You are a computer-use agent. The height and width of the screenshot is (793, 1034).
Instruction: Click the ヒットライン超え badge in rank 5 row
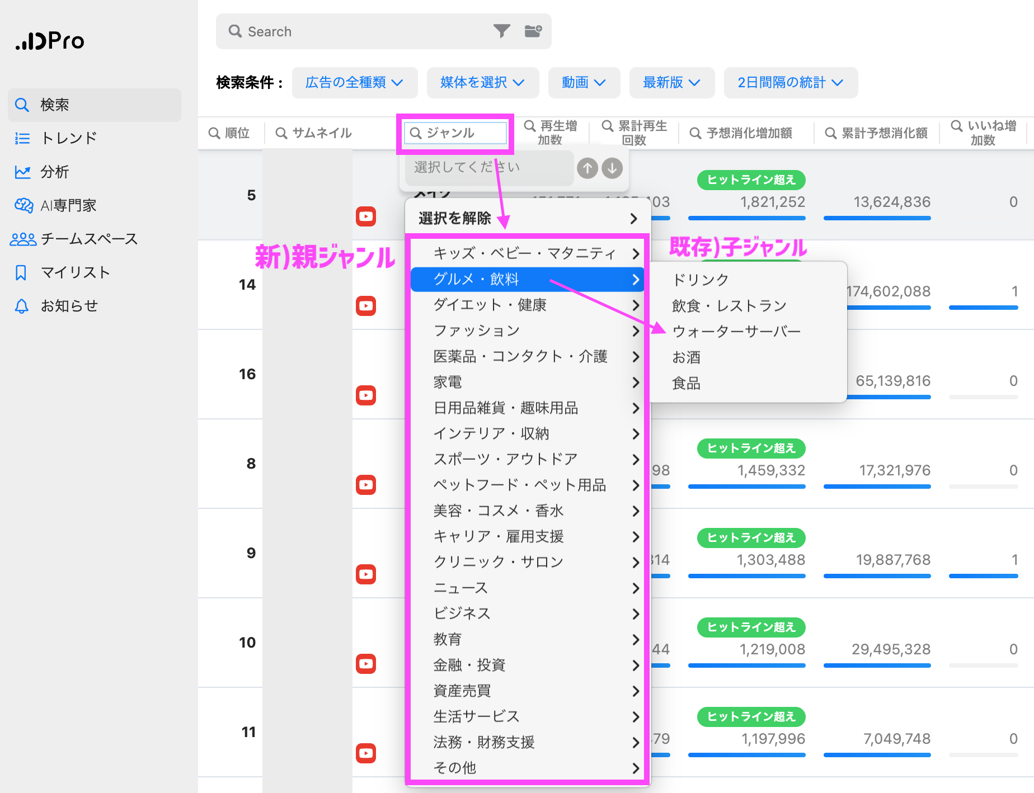point(751,180)
